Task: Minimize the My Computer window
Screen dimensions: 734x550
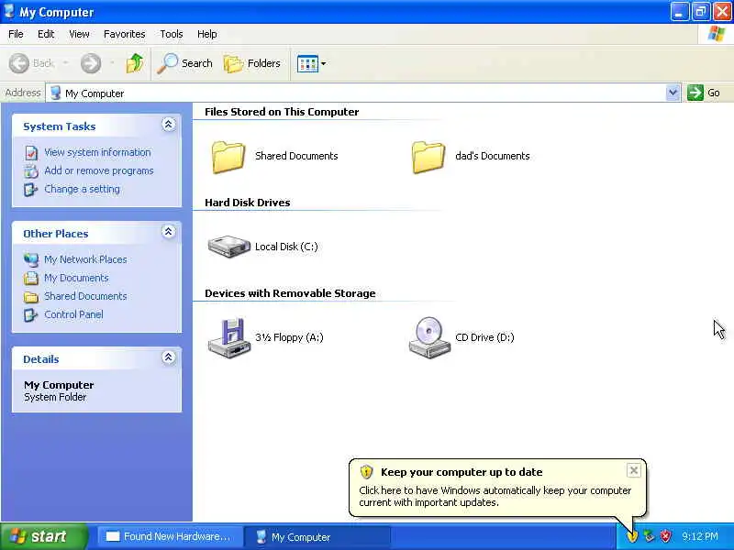Action: [x=679, y=12]
